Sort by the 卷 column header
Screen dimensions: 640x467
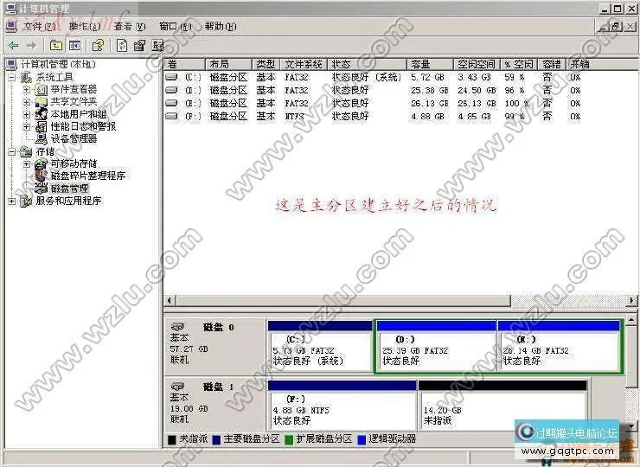tap(184, 64)
